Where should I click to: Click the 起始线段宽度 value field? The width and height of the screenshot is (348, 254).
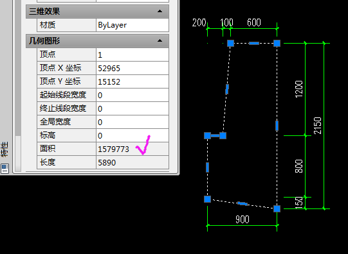pos(133,95)
